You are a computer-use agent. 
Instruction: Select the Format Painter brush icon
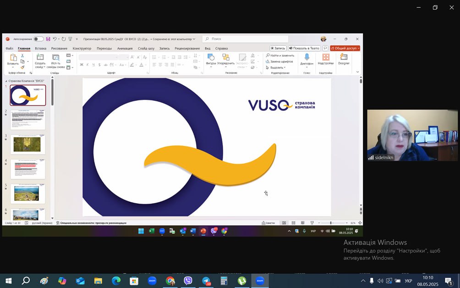point(22,67)
